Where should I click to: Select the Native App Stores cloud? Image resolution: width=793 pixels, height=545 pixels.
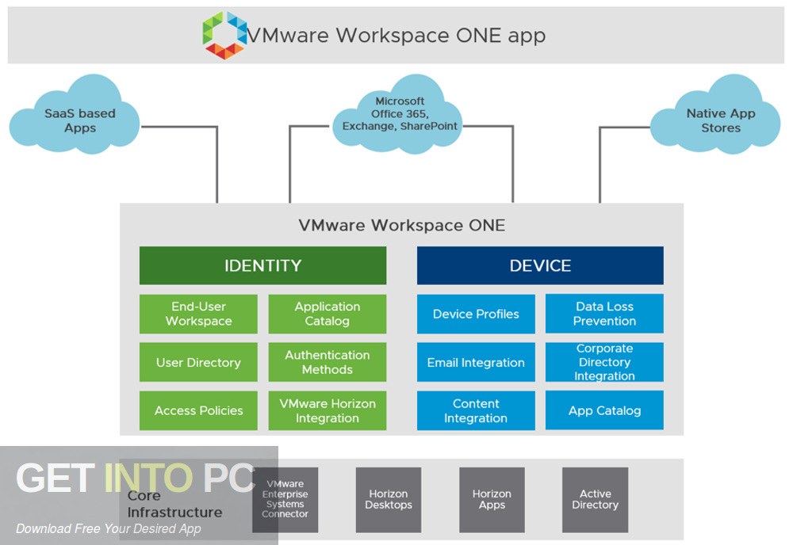(715, 115)
